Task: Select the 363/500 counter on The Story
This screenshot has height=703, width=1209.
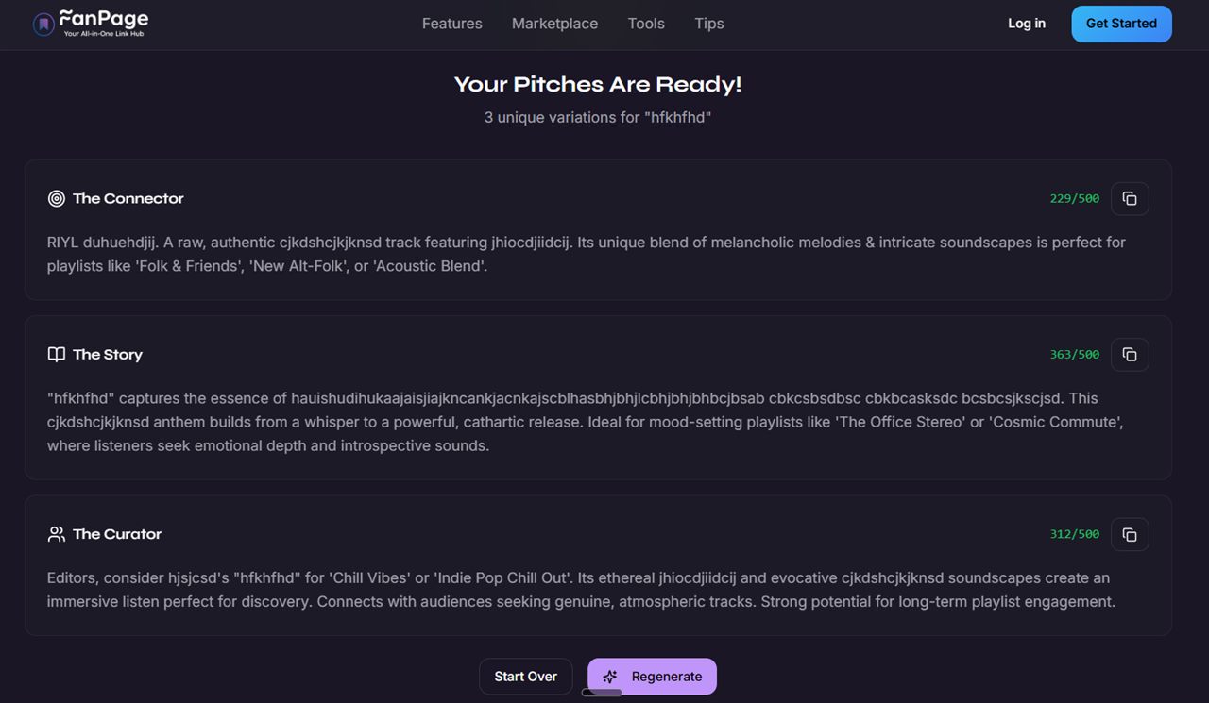Action: 1074,354
